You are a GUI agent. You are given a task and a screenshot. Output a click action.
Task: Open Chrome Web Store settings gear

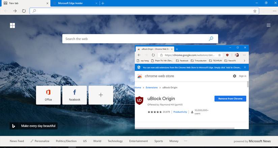pyautogui.click(x=234, y=76)
